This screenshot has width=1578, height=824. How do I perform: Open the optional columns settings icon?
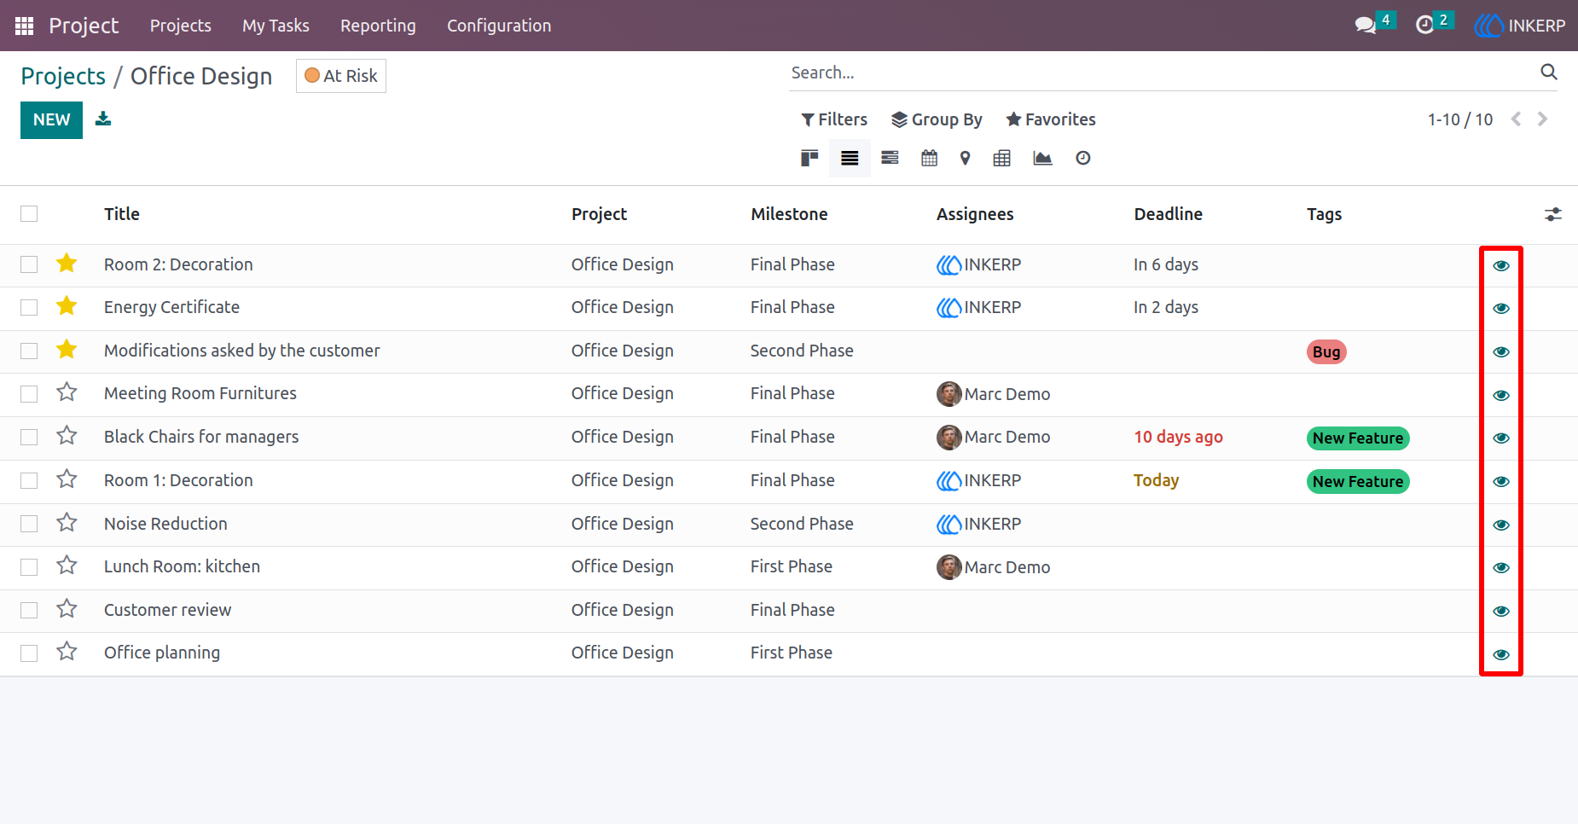(x=1553, y=214)
